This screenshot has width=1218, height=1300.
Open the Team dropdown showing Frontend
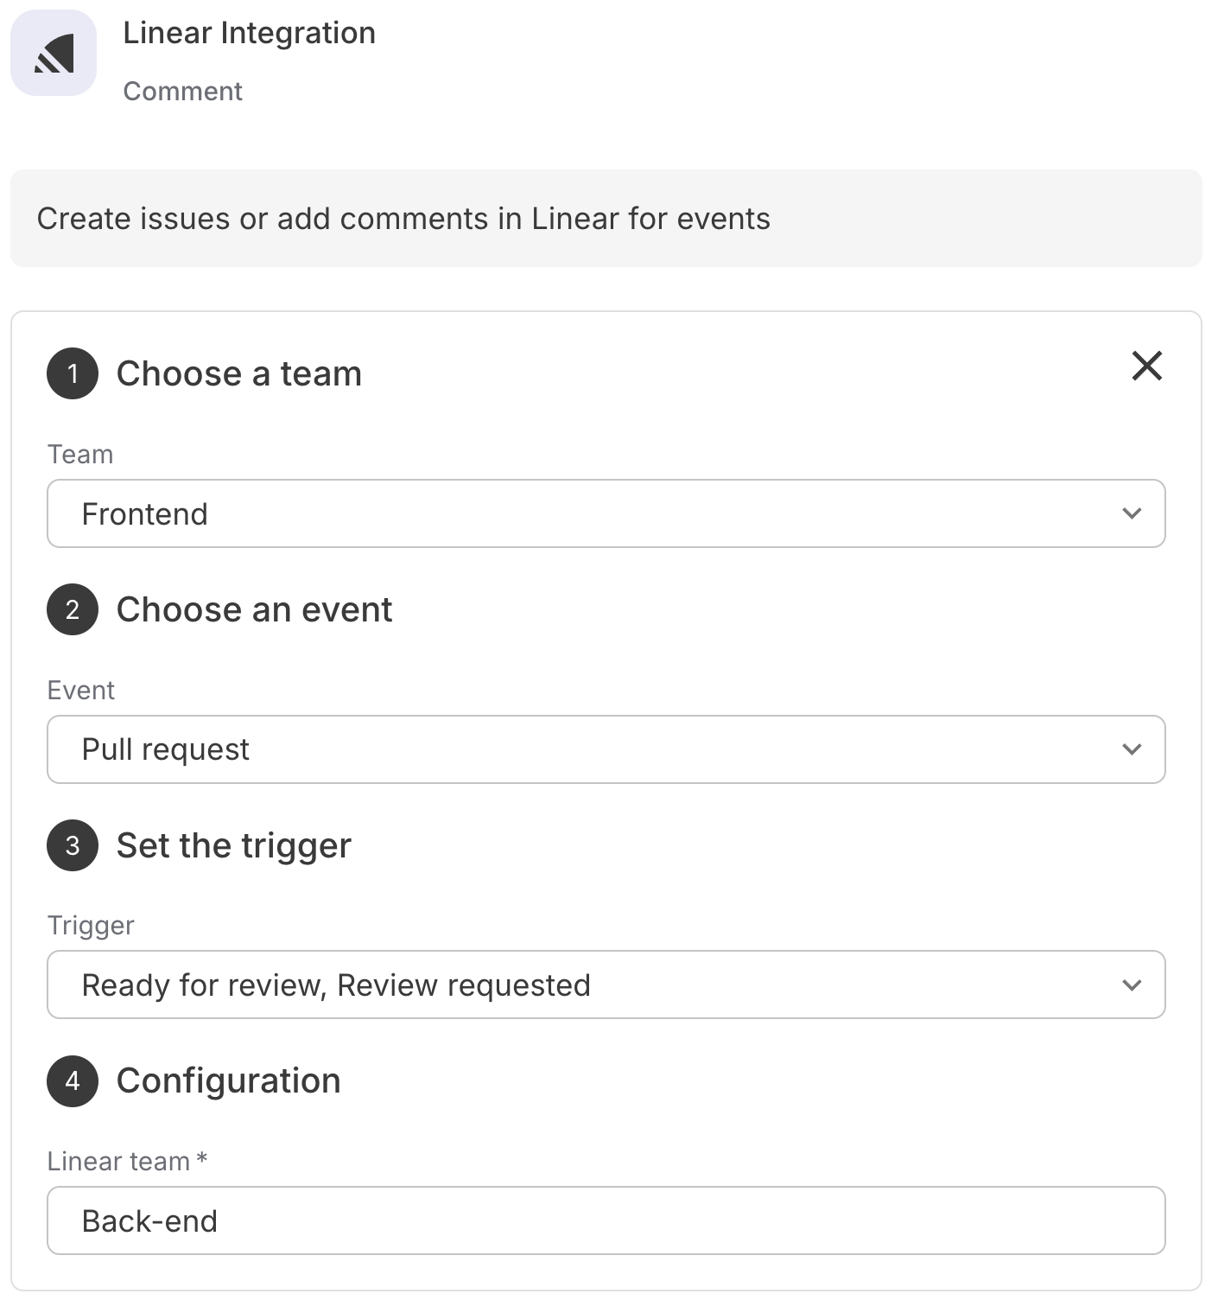click(x=606, y=513)
